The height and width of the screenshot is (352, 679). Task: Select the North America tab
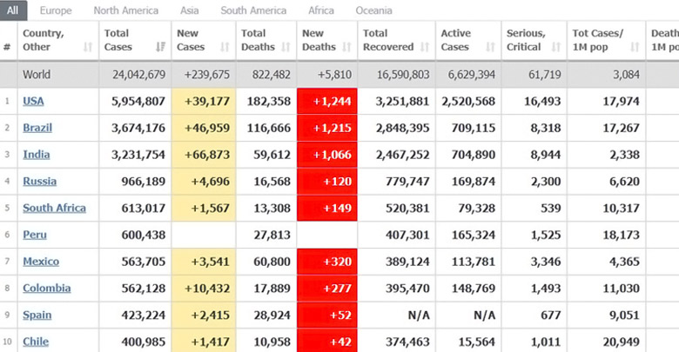(x=126, y=10)
